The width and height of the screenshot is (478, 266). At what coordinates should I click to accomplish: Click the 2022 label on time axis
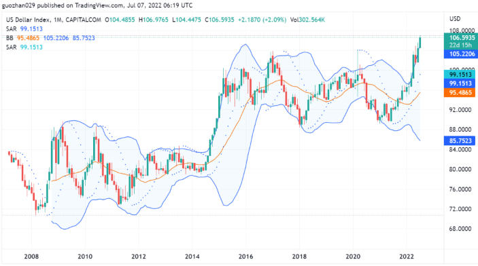pyautogui.click(x=407, y=256)
